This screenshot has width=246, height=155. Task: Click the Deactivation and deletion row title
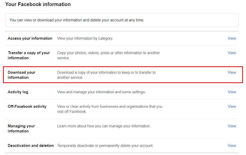[x=31, y=146]
